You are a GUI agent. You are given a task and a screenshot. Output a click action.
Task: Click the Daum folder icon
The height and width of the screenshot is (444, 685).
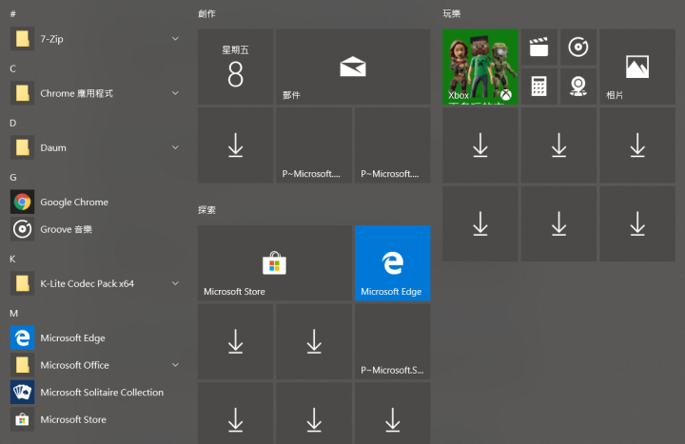[22, 147]
